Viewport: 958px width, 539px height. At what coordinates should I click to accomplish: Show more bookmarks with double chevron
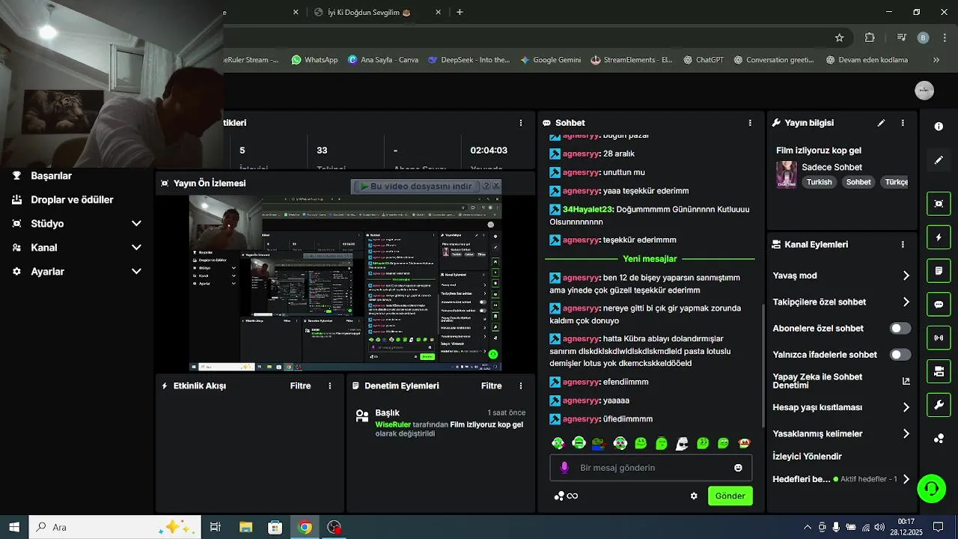[936, 60]
